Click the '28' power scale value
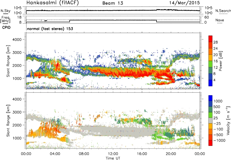The height and width of the screenshot is (160, 231). click(215, 42)
